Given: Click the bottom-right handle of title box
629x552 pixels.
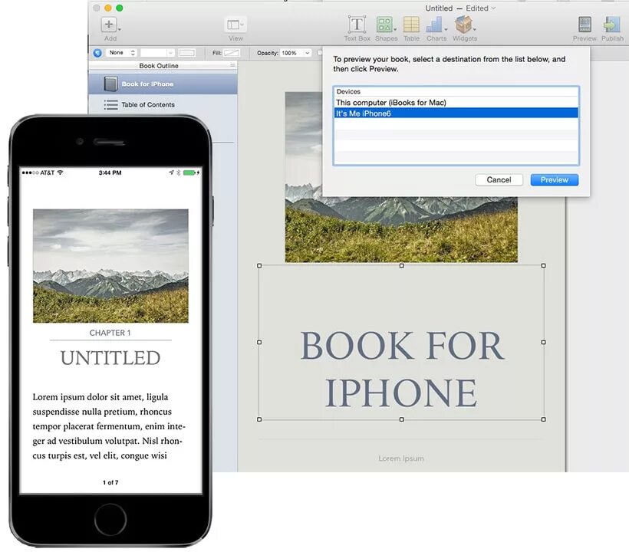Looking at the screenshot, I should coord(544,419).
